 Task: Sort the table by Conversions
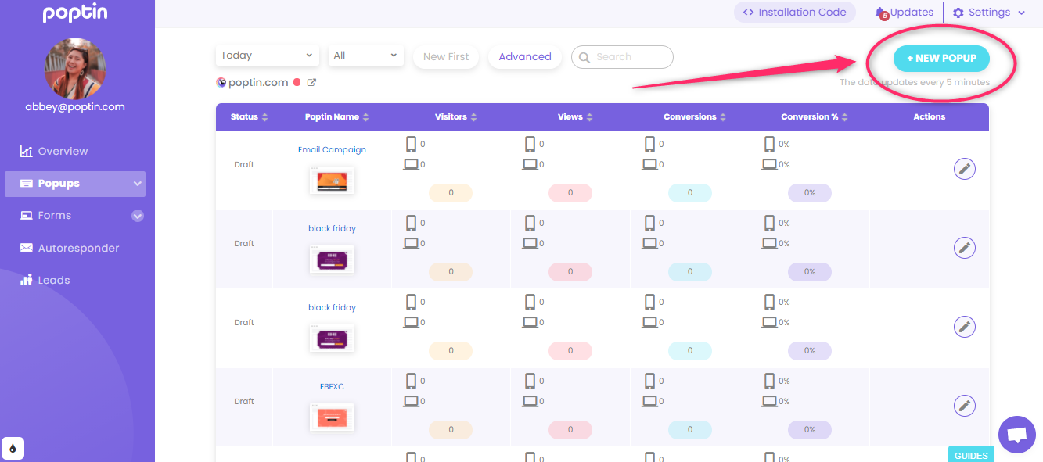pos(695,117)
